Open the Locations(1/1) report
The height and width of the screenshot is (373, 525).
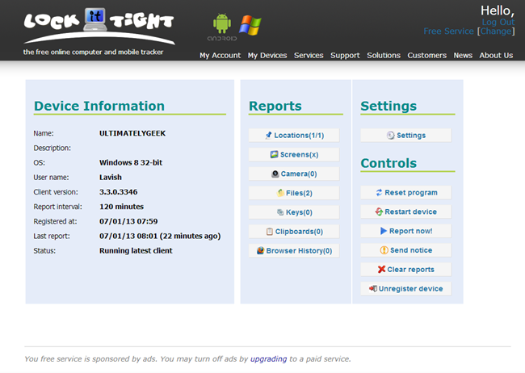click(294, 136)
